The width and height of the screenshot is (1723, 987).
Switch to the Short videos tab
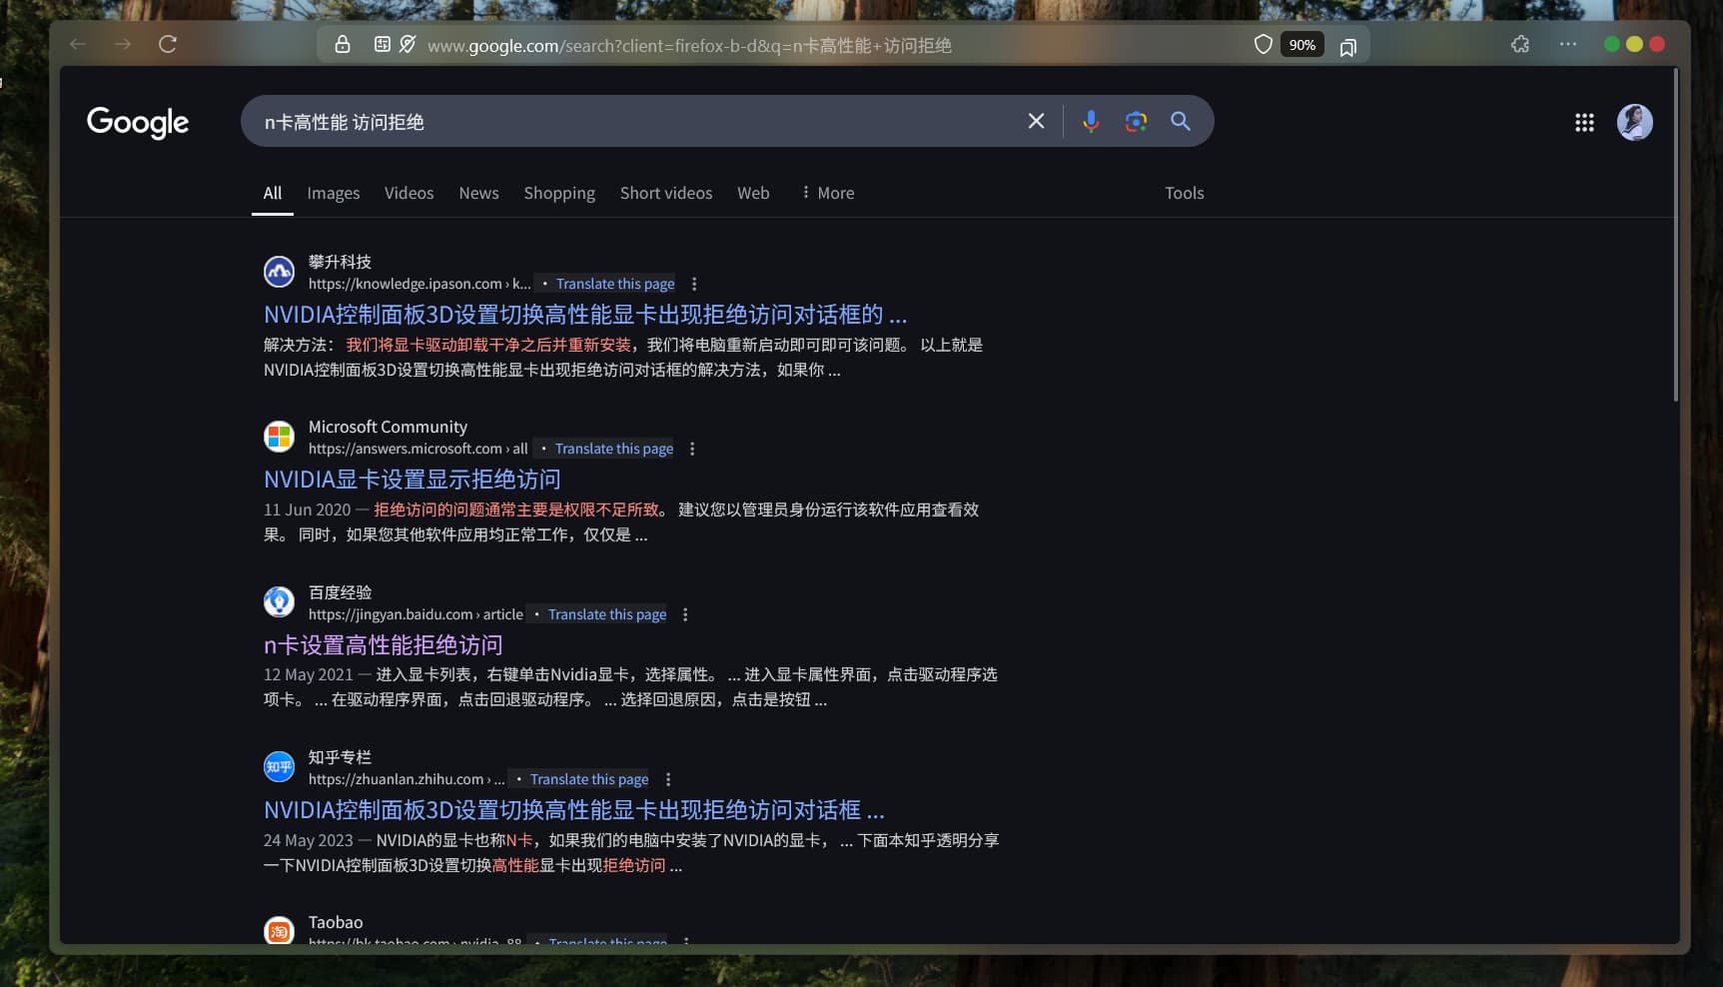pos(666,193)
